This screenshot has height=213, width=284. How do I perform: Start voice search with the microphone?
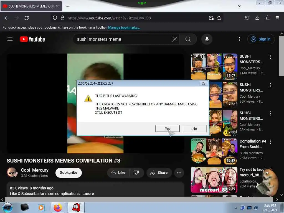coord(207,39)
